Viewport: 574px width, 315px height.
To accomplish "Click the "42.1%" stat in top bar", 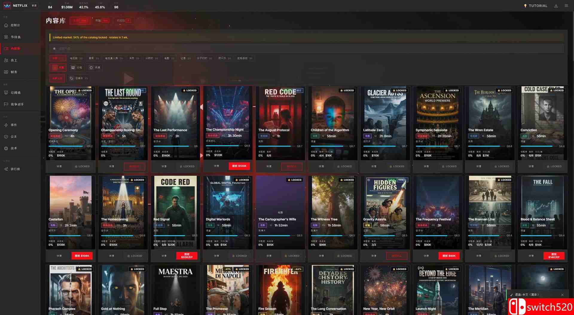I will click(x=84, y=7).
